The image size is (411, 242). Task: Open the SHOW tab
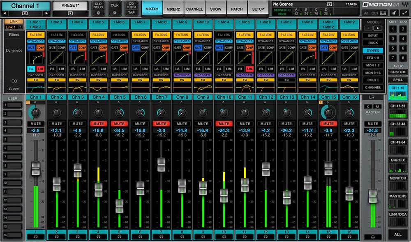click(216, 9)
